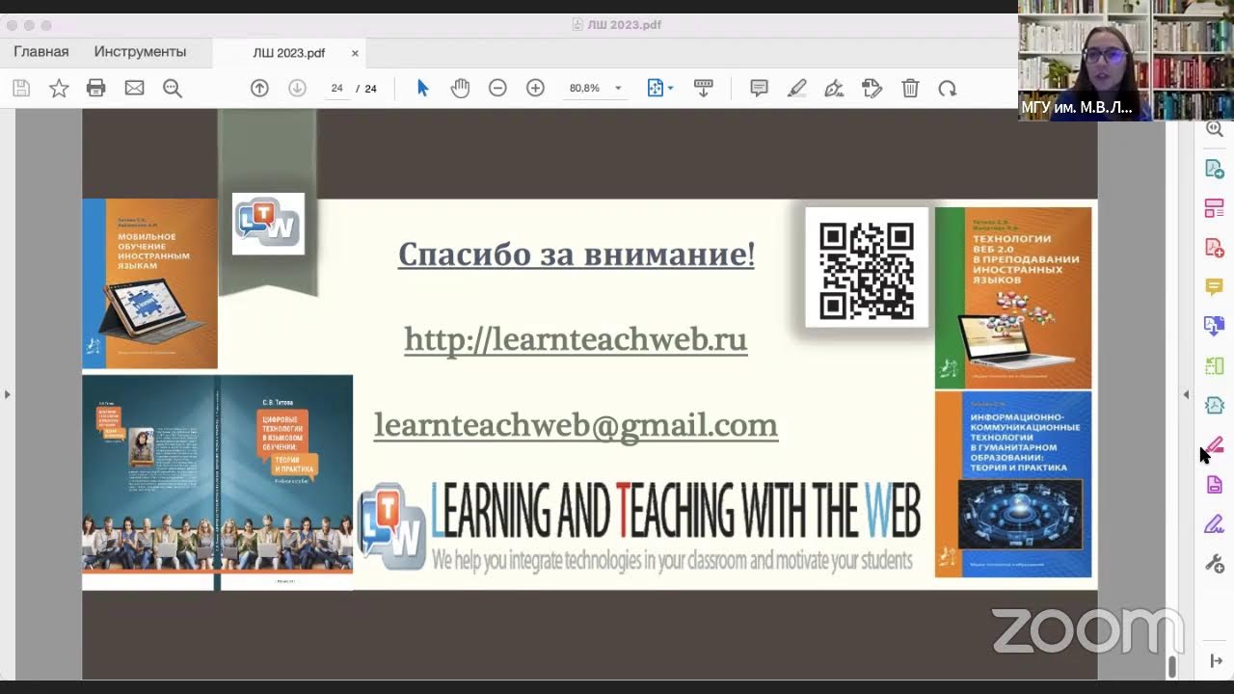Open the Find text magnifier icon

[x=173, y=89]
